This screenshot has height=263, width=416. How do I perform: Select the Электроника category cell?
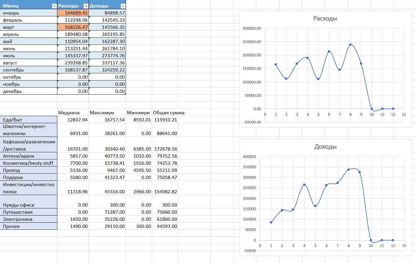[29, 219]
